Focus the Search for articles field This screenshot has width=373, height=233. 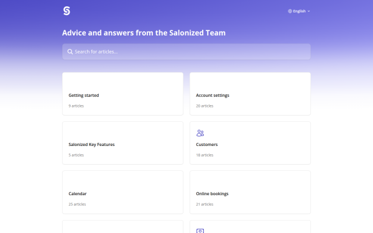click(186, 52)
